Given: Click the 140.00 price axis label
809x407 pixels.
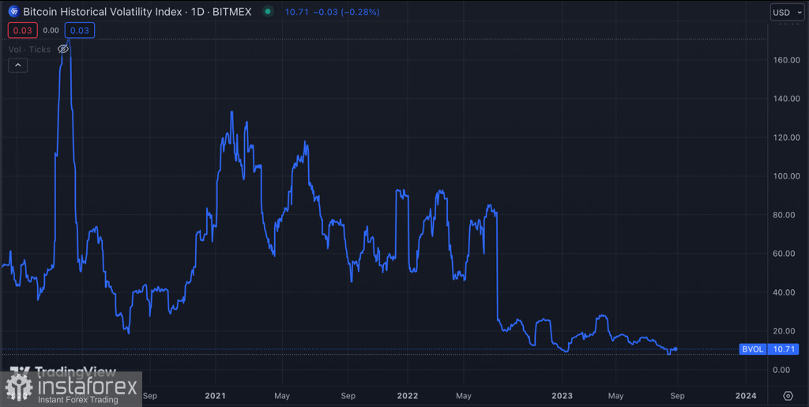Looking at the screenshot, I should pos(788,99).
